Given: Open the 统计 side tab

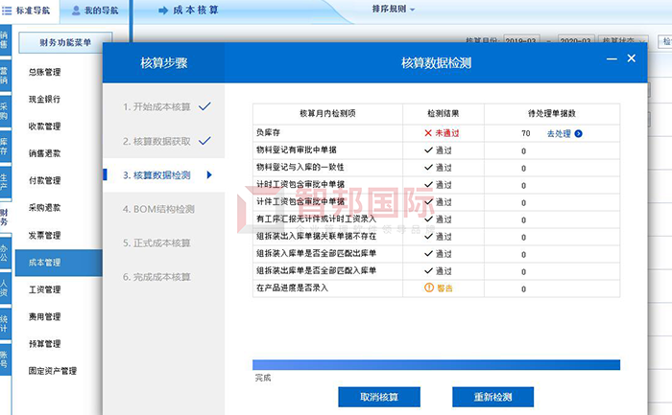Looking at the screenshot, I should pos(5,323).
